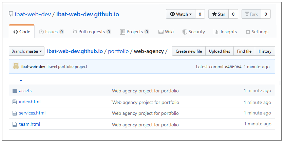Click Upload files button
Screen dimensions: 285x142
(220, 51)
